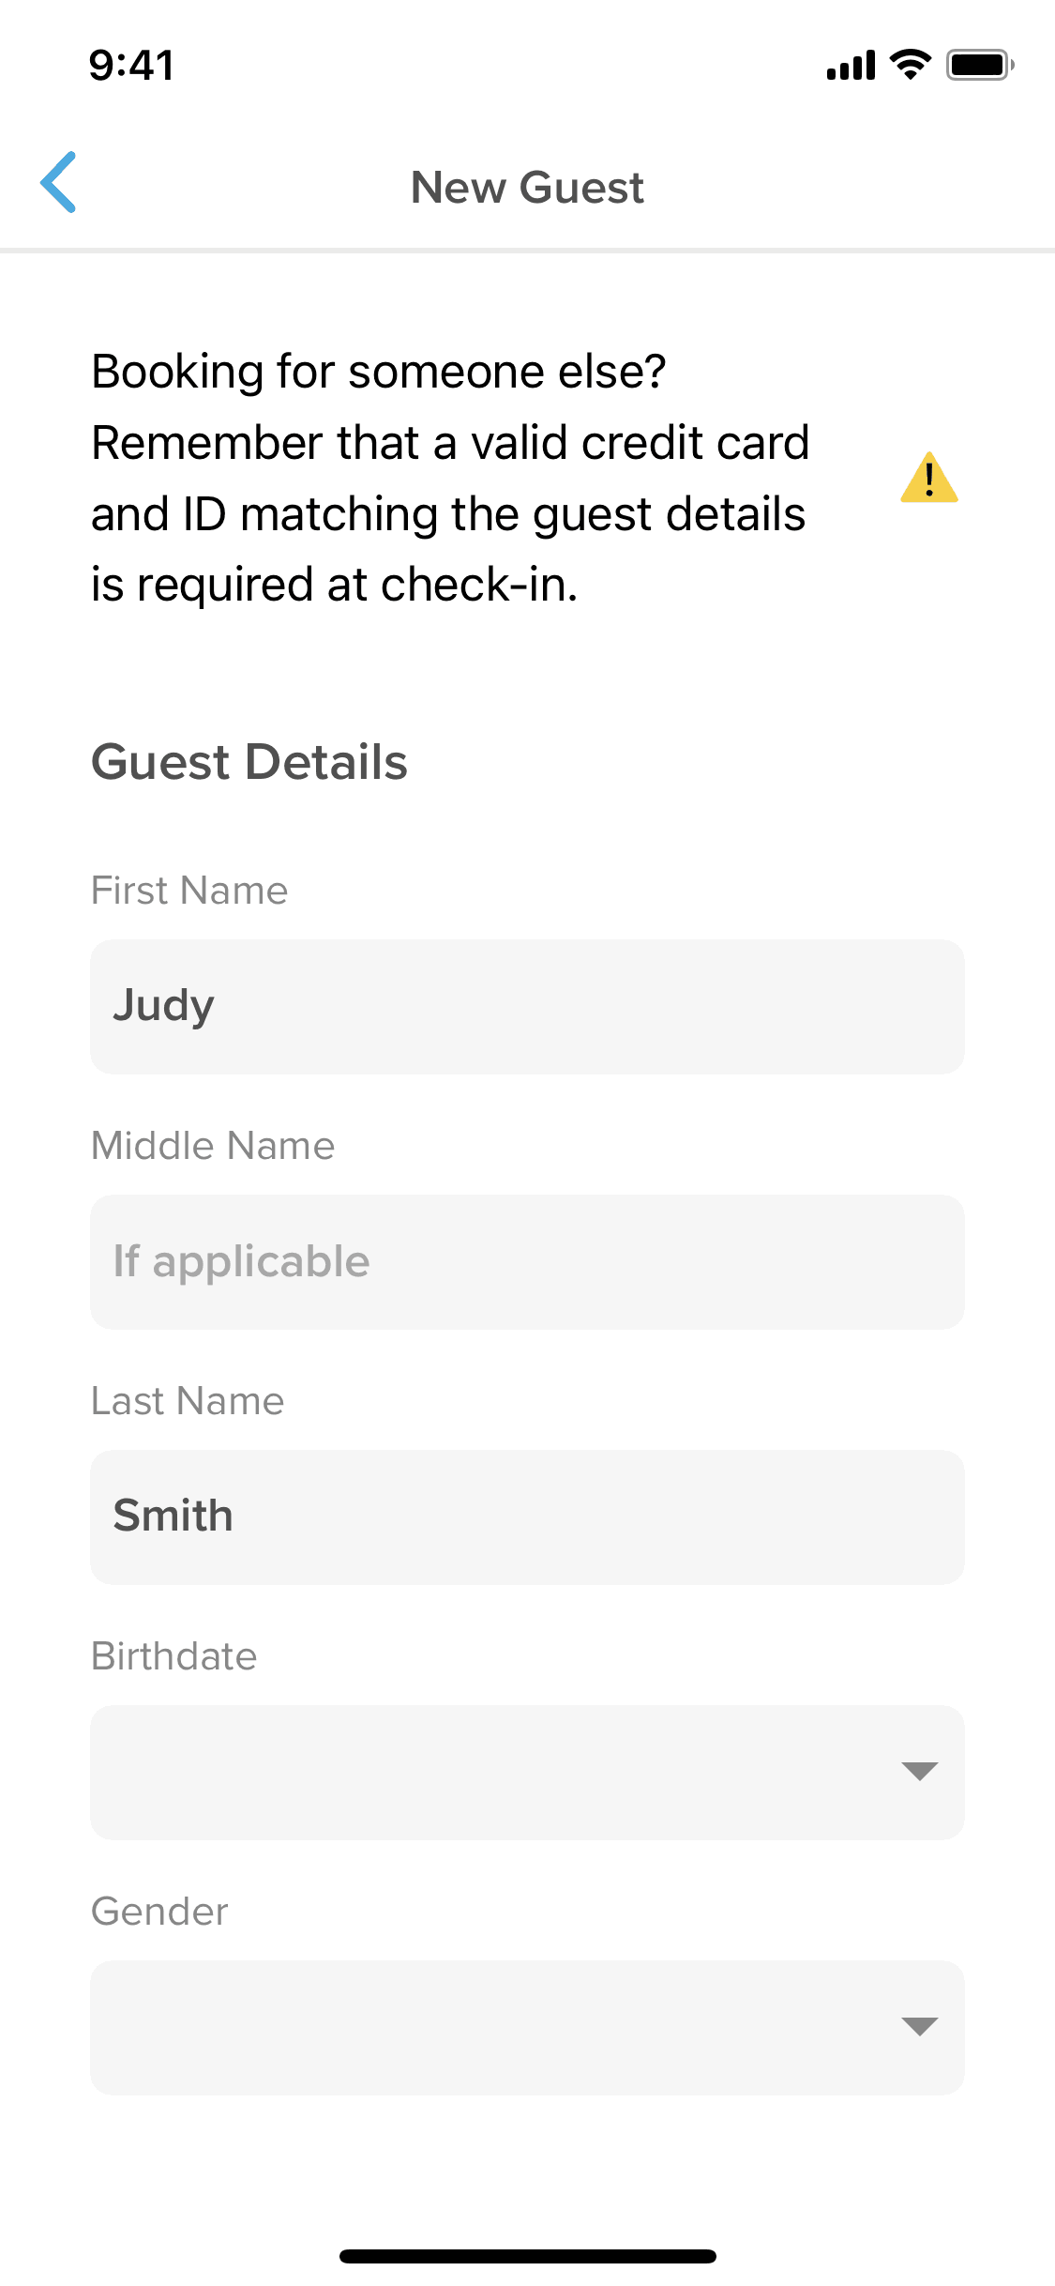Click the Gender dropdown arrow
Screen dimensions: 1055x2286
tap(919, 2026)
